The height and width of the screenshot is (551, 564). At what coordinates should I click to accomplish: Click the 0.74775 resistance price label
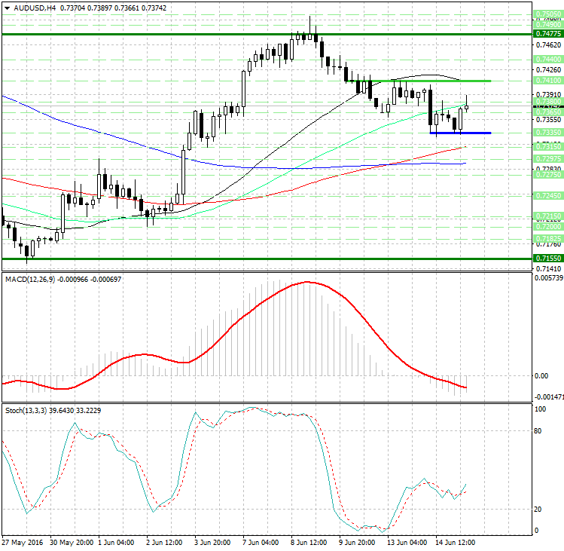pyautogui.click(x=547, y=35)
